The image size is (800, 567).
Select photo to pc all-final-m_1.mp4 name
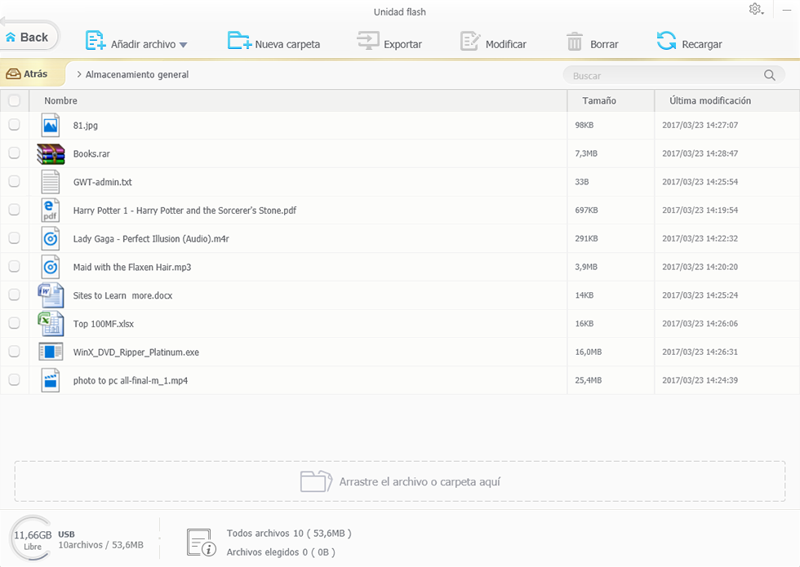(130, 380)
